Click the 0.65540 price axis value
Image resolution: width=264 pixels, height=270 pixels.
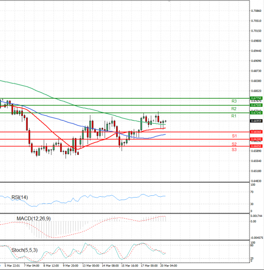coord(256,161)
